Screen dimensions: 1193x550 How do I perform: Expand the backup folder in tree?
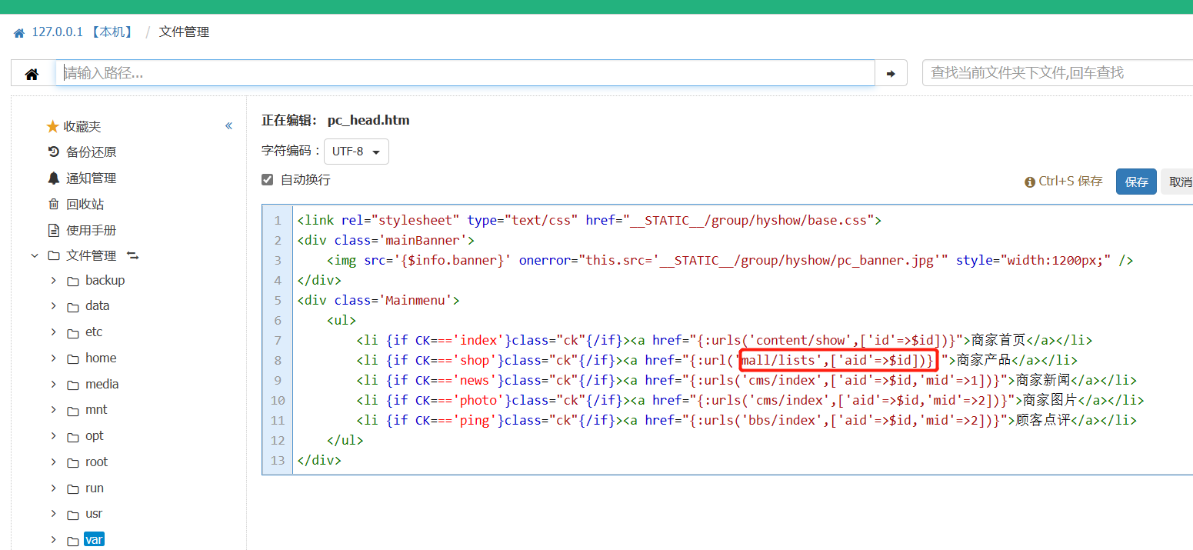pyautogui.click(x=54, y=281)
